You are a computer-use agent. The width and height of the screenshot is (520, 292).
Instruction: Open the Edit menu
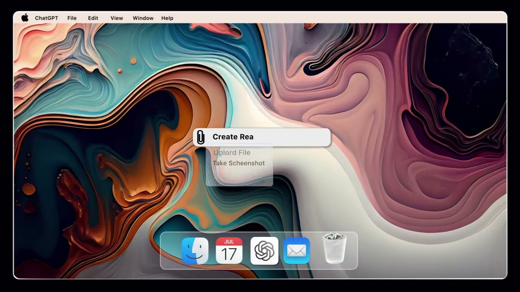pyautogui.click(x=93, y=18)
